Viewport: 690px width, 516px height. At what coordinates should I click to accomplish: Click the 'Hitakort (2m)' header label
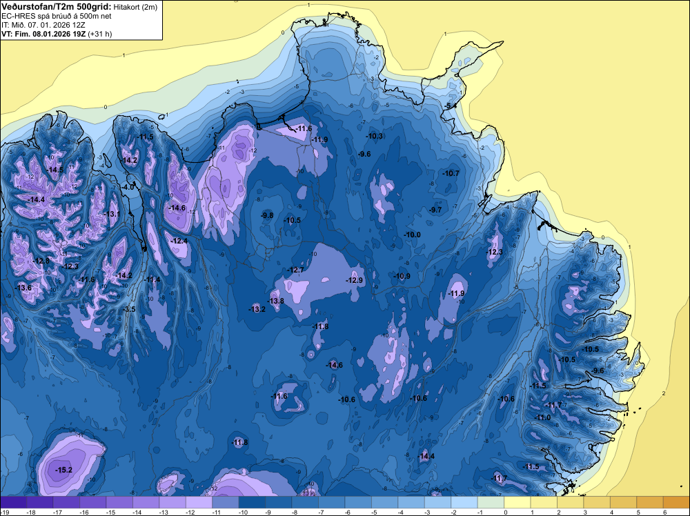135,7
